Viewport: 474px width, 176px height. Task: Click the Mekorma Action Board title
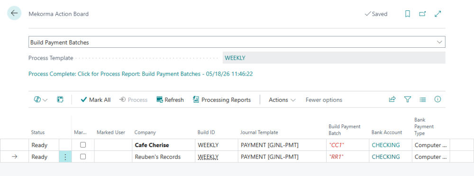click(x=58, y=14)
